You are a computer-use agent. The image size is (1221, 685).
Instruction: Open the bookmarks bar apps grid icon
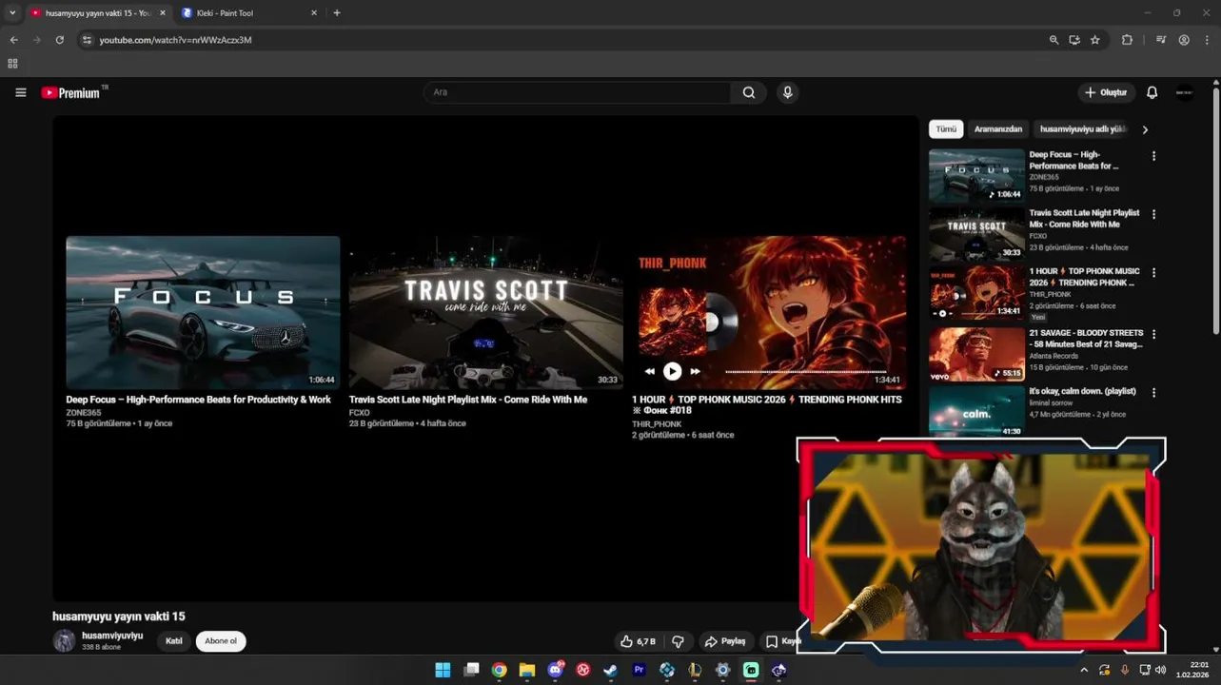point(12,64)
